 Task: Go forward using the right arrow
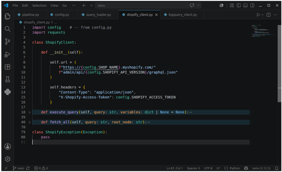coord(91,6)
